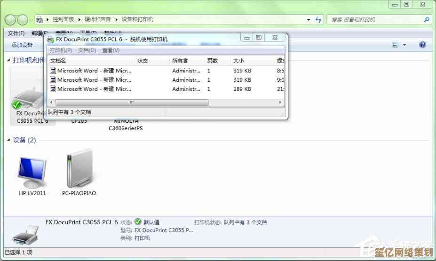Select the PC-PIAOPIAO computer device icon
This screenshot has height=261, width=436.
[x=79, y=169]
